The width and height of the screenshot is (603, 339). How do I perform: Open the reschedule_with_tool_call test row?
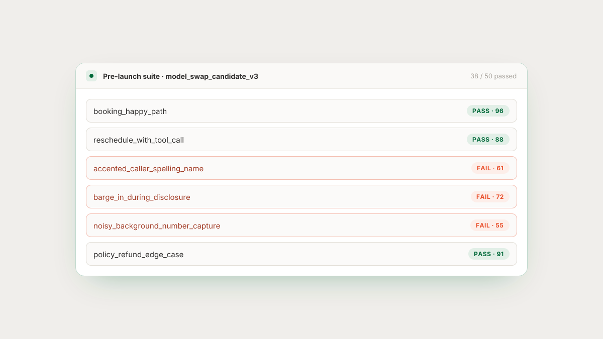pos(301,140)
